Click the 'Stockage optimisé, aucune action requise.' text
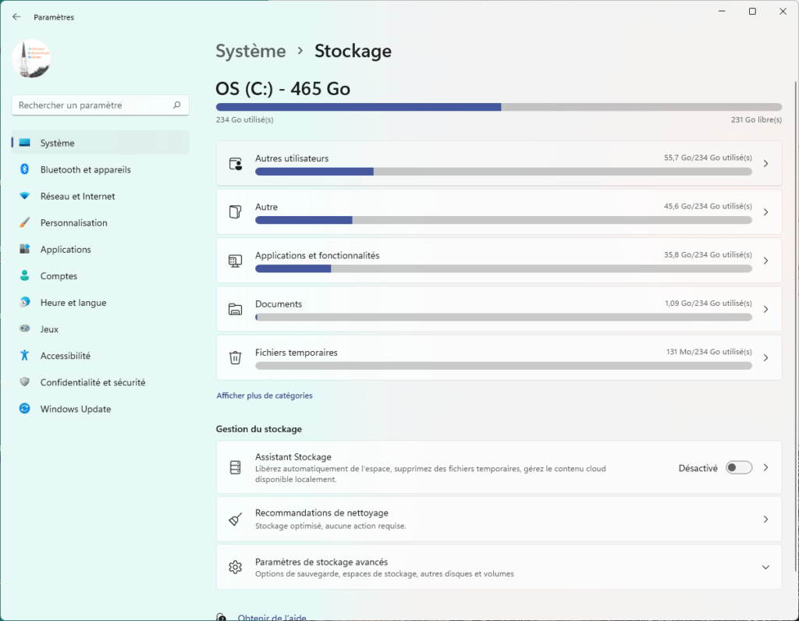The width and height of the screenshot is (799, 621). [331, 526]
